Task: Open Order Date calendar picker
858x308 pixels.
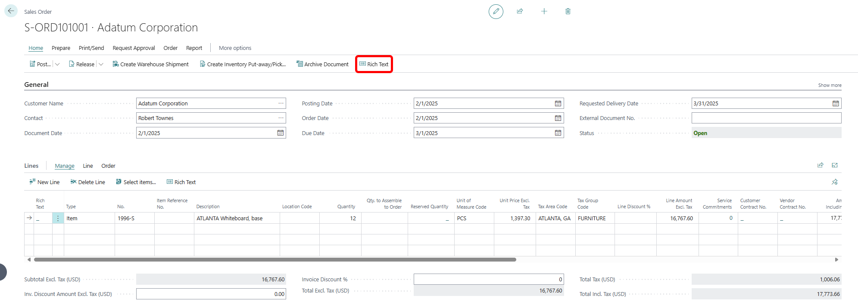Action: click(558, 118)
